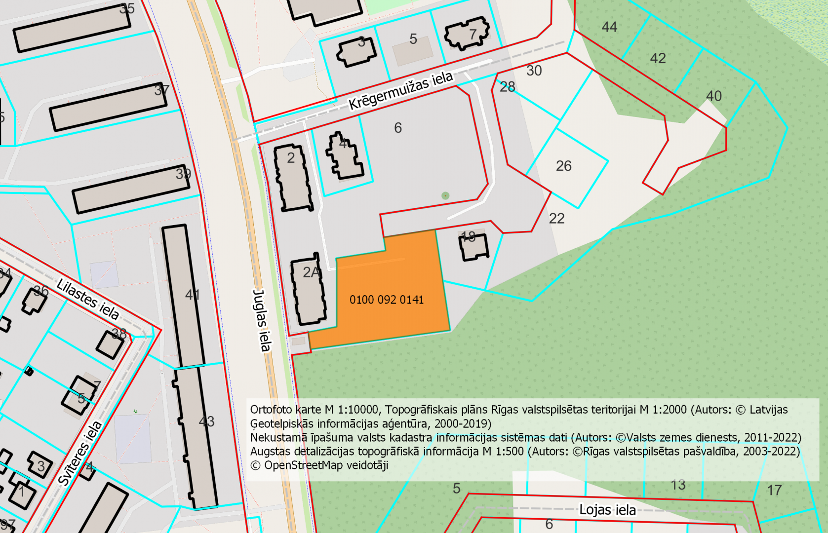Click the building labeled 35
This screenshot has width=828, height=533.
coord(72,29)
